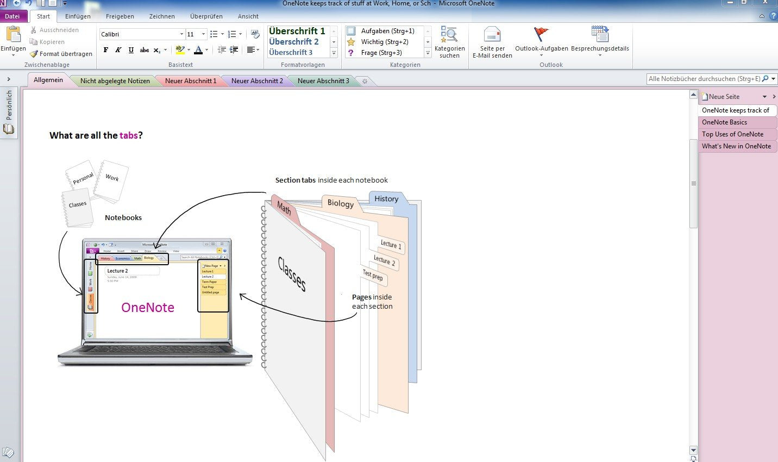Create a new section with the star tab

point(365,81)
